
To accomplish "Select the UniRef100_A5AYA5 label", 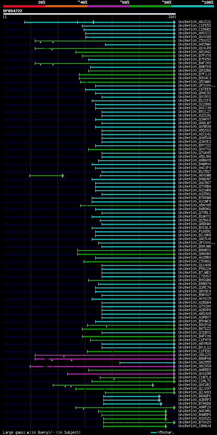I will pyautogui.click(x=195, y=205).
